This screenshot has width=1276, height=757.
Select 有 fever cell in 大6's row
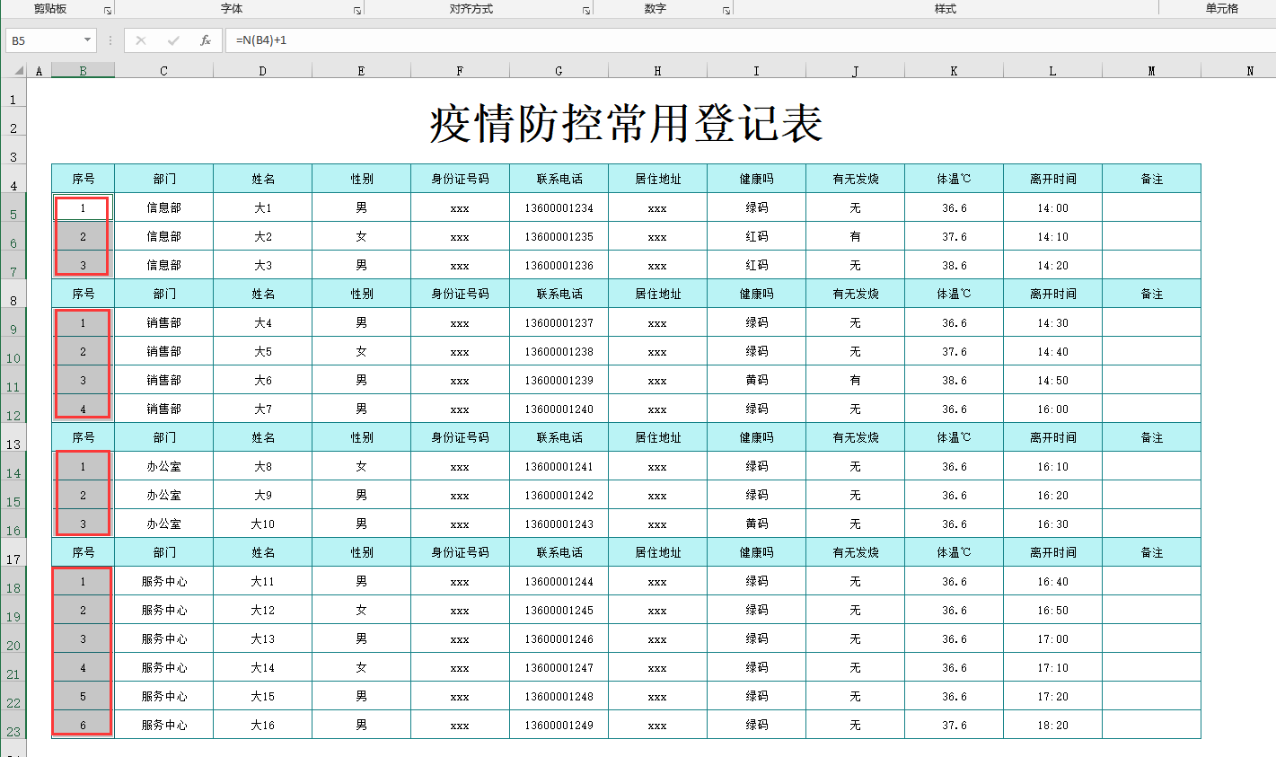point(855,380)
